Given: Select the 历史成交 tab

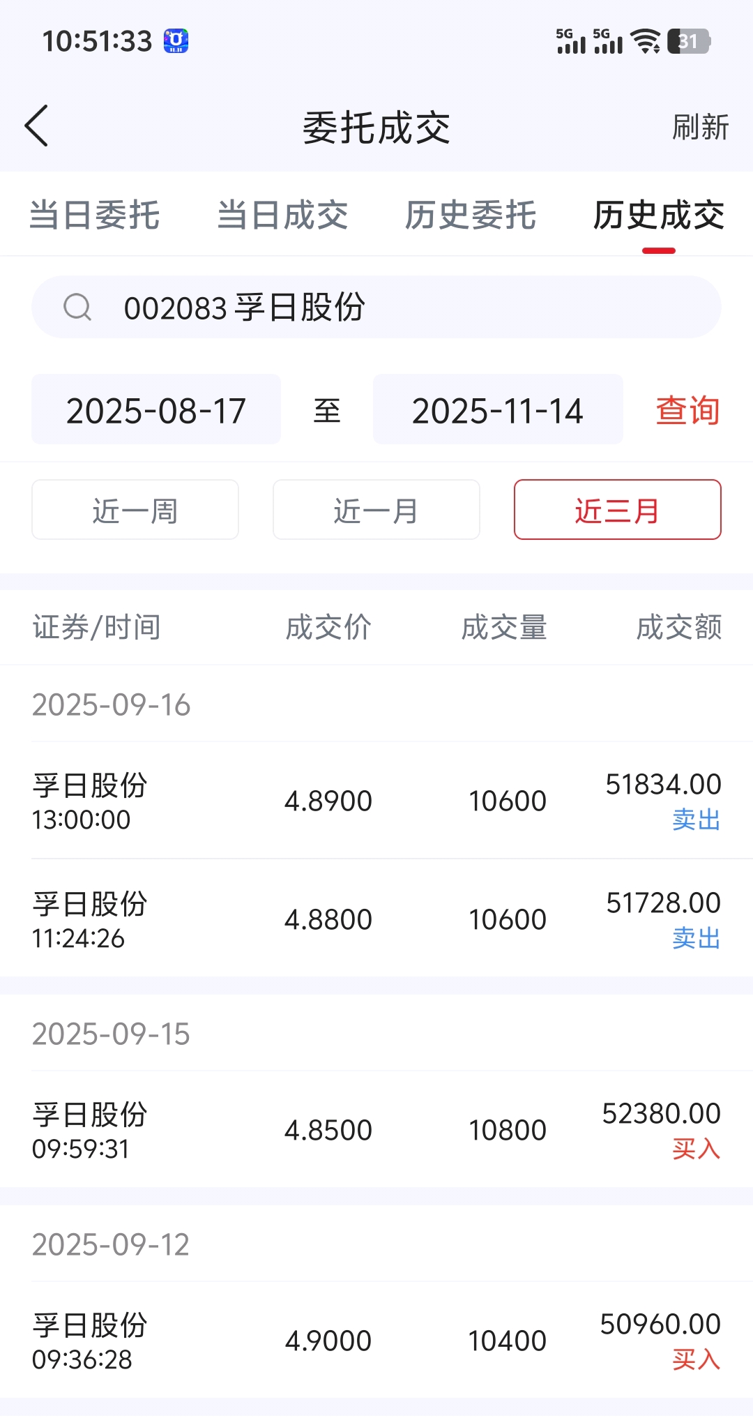Looking at the screenshot, I should [658, 215].
